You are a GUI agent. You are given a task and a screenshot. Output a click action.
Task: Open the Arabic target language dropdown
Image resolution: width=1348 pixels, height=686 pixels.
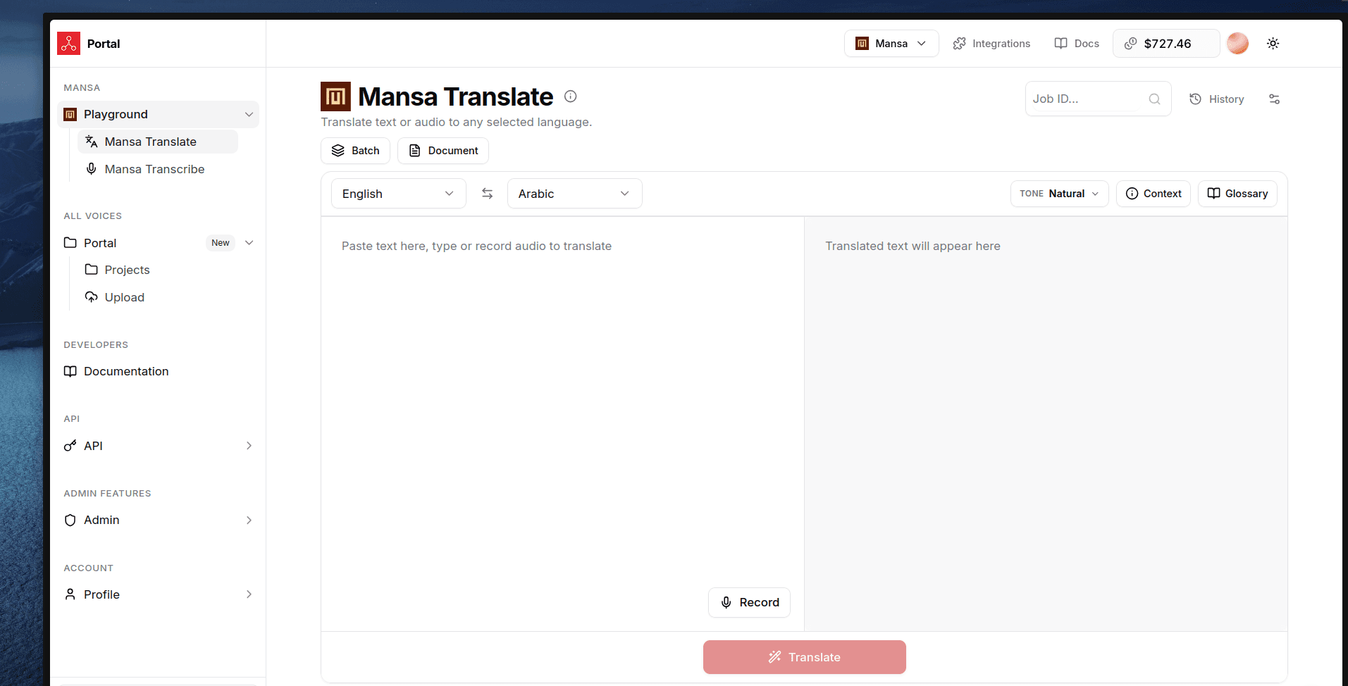tap(574, 194)
